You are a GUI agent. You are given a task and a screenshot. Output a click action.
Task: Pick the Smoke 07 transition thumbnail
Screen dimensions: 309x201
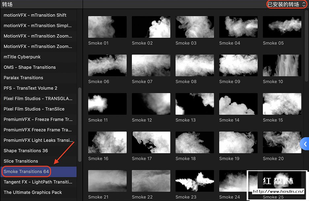click(151, 65)
